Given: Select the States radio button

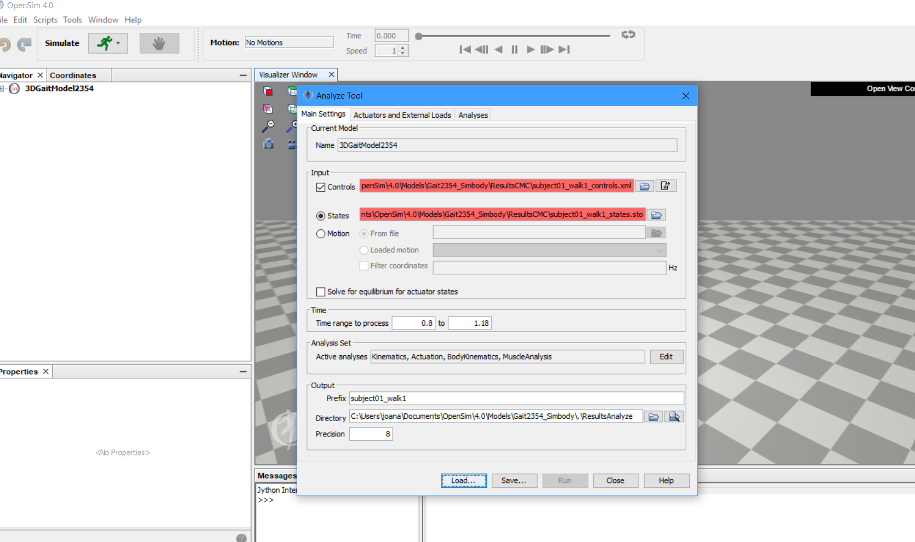Looking at the screenshot, I should (321, 216).
